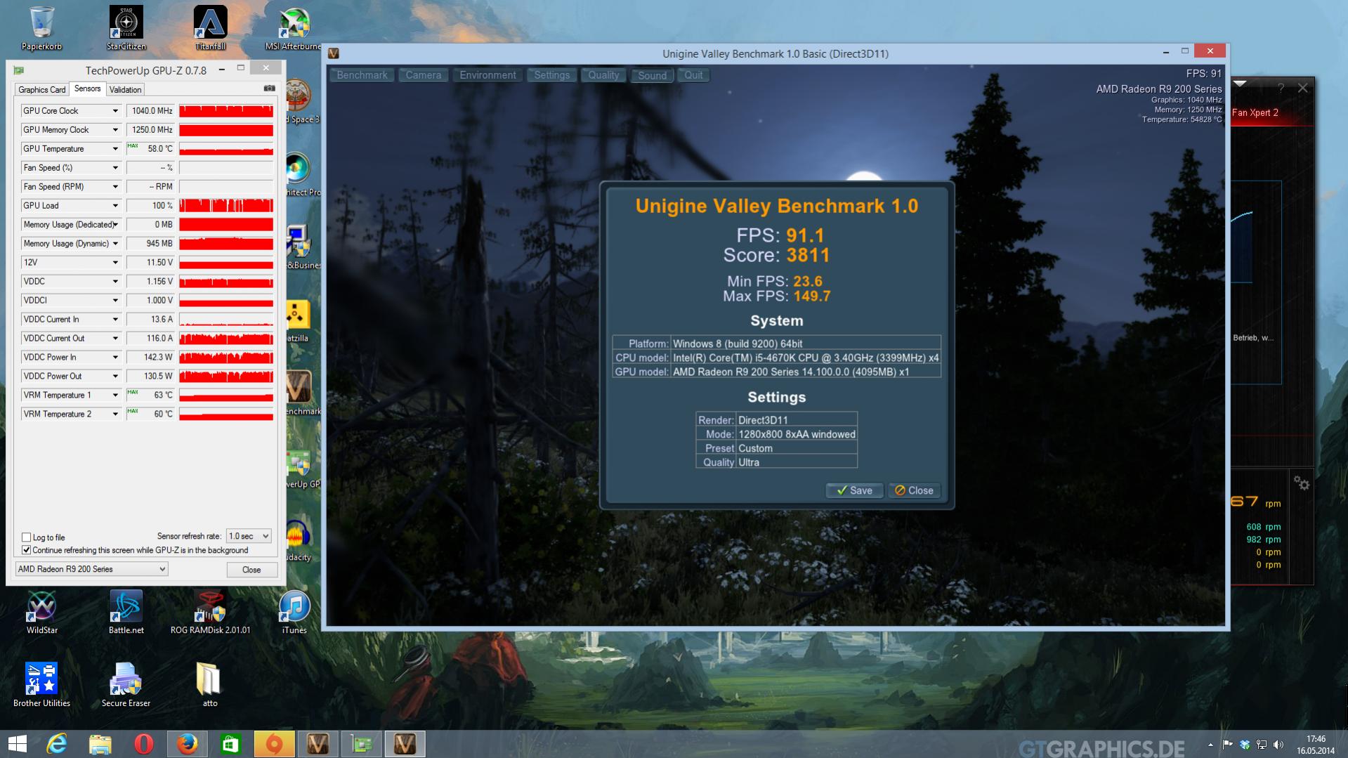This screenshot has height=758, width=1348.
Task: Open File Explorer from the taskbar
Action: pos(100,744)
